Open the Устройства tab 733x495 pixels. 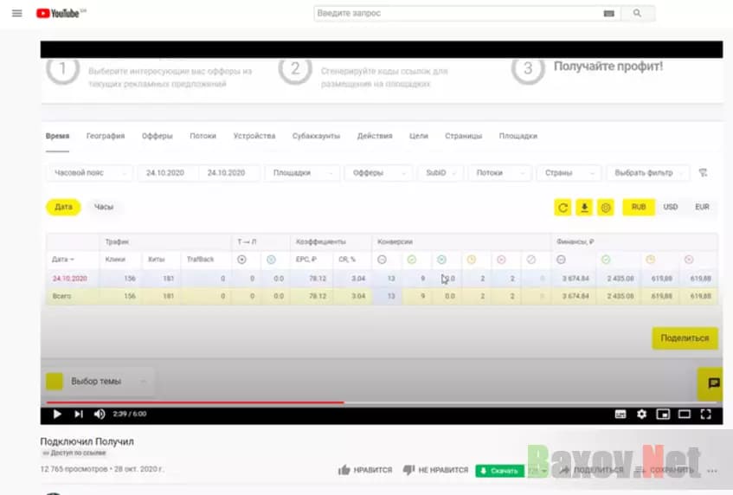pos(254,136)
